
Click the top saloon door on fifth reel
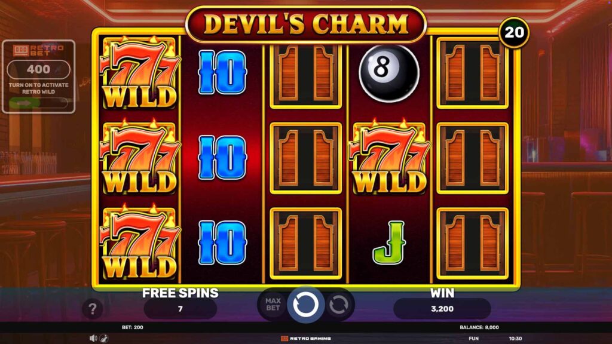[472, 73]
